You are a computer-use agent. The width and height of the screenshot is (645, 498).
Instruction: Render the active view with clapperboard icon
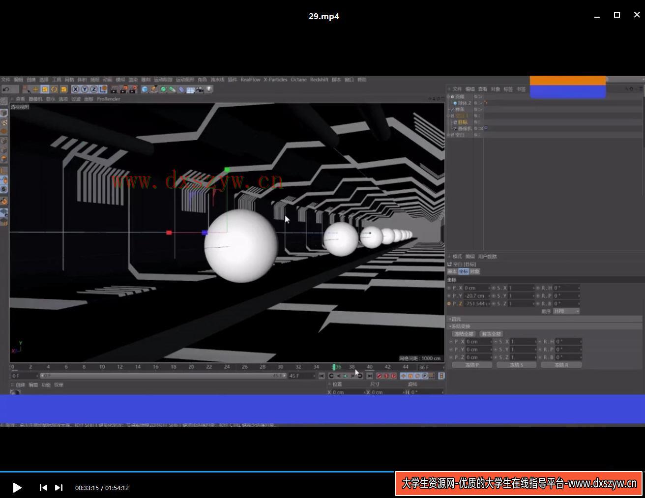click(114, 89)
